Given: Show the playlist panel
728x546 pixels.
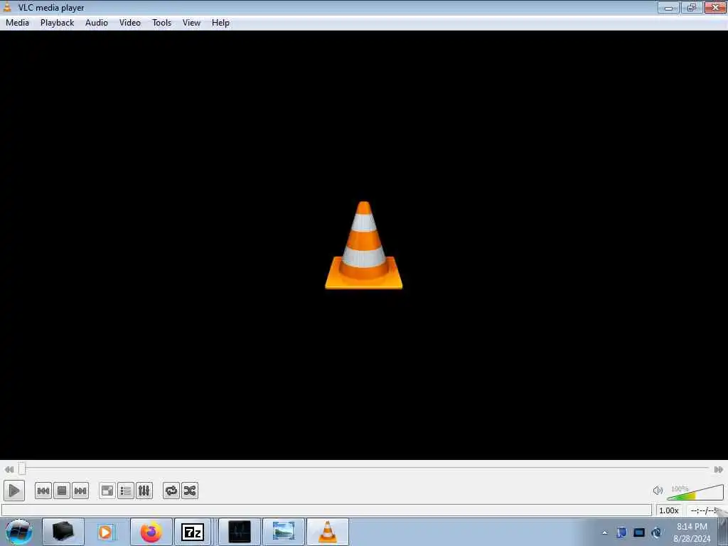Looking at the screenshot, I should point(126,491).
